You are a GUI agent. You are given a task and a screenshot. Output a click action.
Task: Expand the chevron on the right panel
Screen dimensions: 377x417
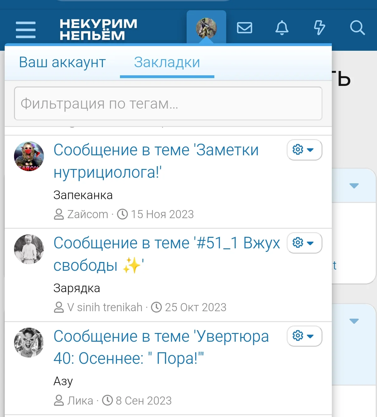[x=354, y=186]
